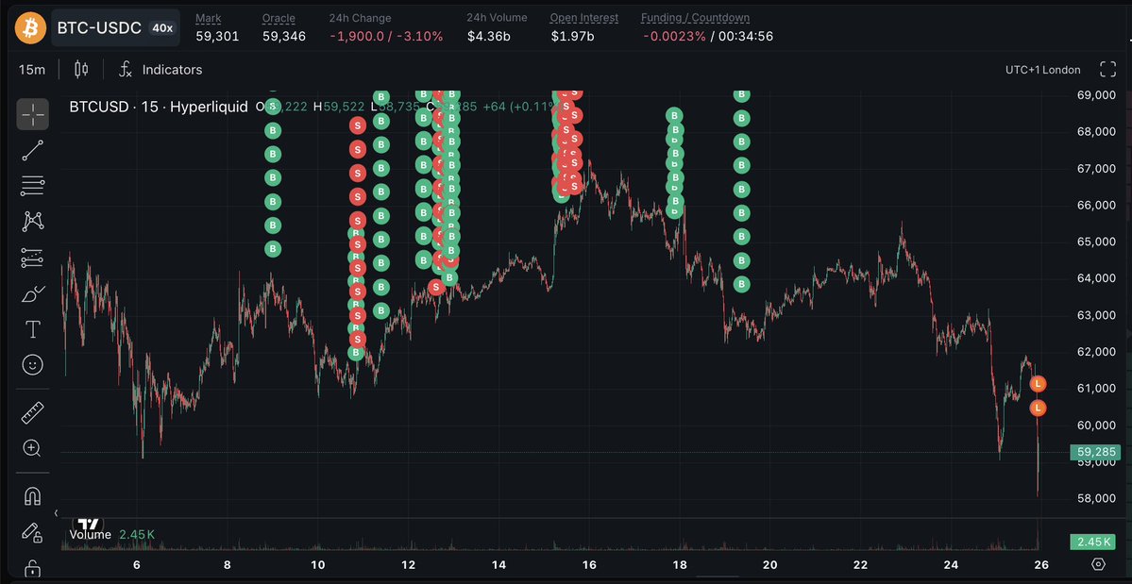1132x584 pixels.
Task: Enter fullscreen chart mode
Action: point(1107,69)
